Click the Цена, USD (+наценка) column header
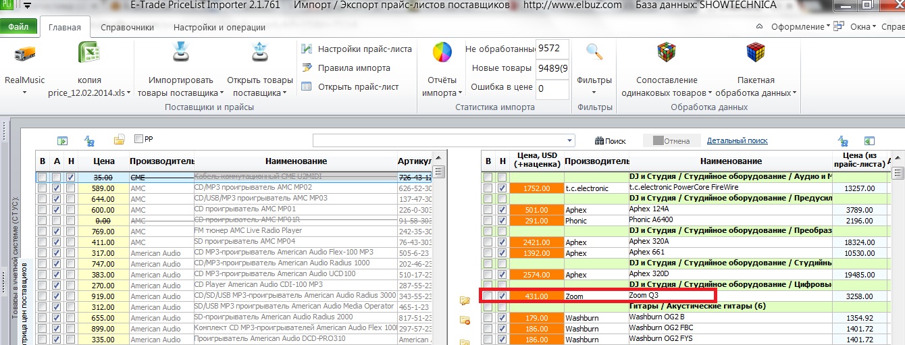This screenshot has width=905, height=345. click(x=537, y=161)
